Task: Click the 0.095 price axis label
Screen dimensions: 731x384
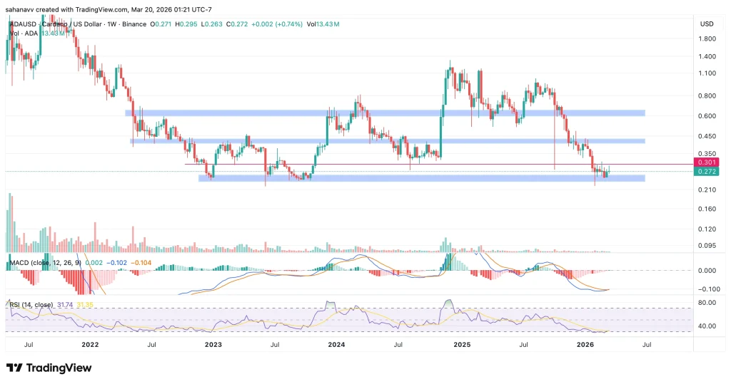Action: click(x=707, y=246)
